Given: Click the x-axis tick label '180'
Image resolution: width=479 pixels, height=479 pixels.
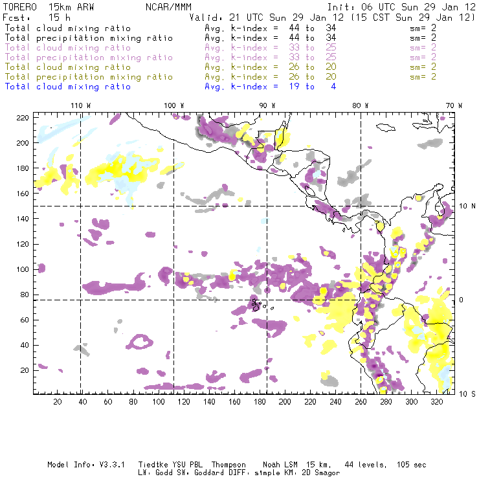Looking at the screenshot, I should (x=260, y=402).
